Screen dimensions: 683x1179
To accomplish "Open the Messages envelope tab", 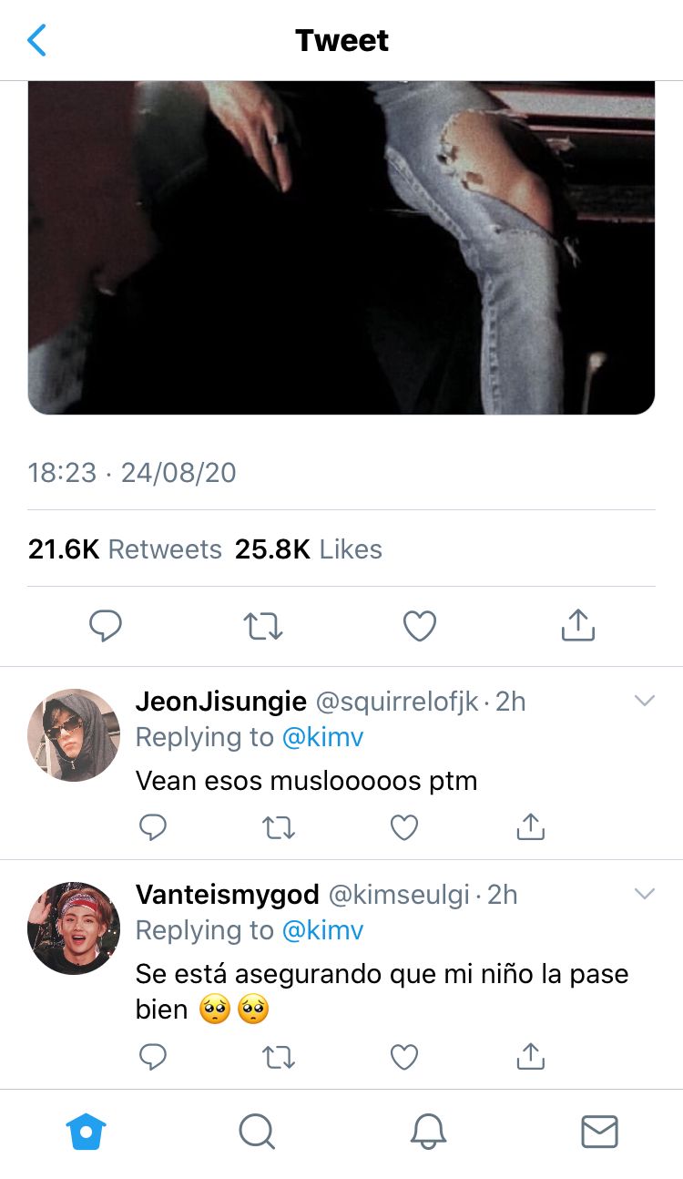I will click(x=599, y=1132).
